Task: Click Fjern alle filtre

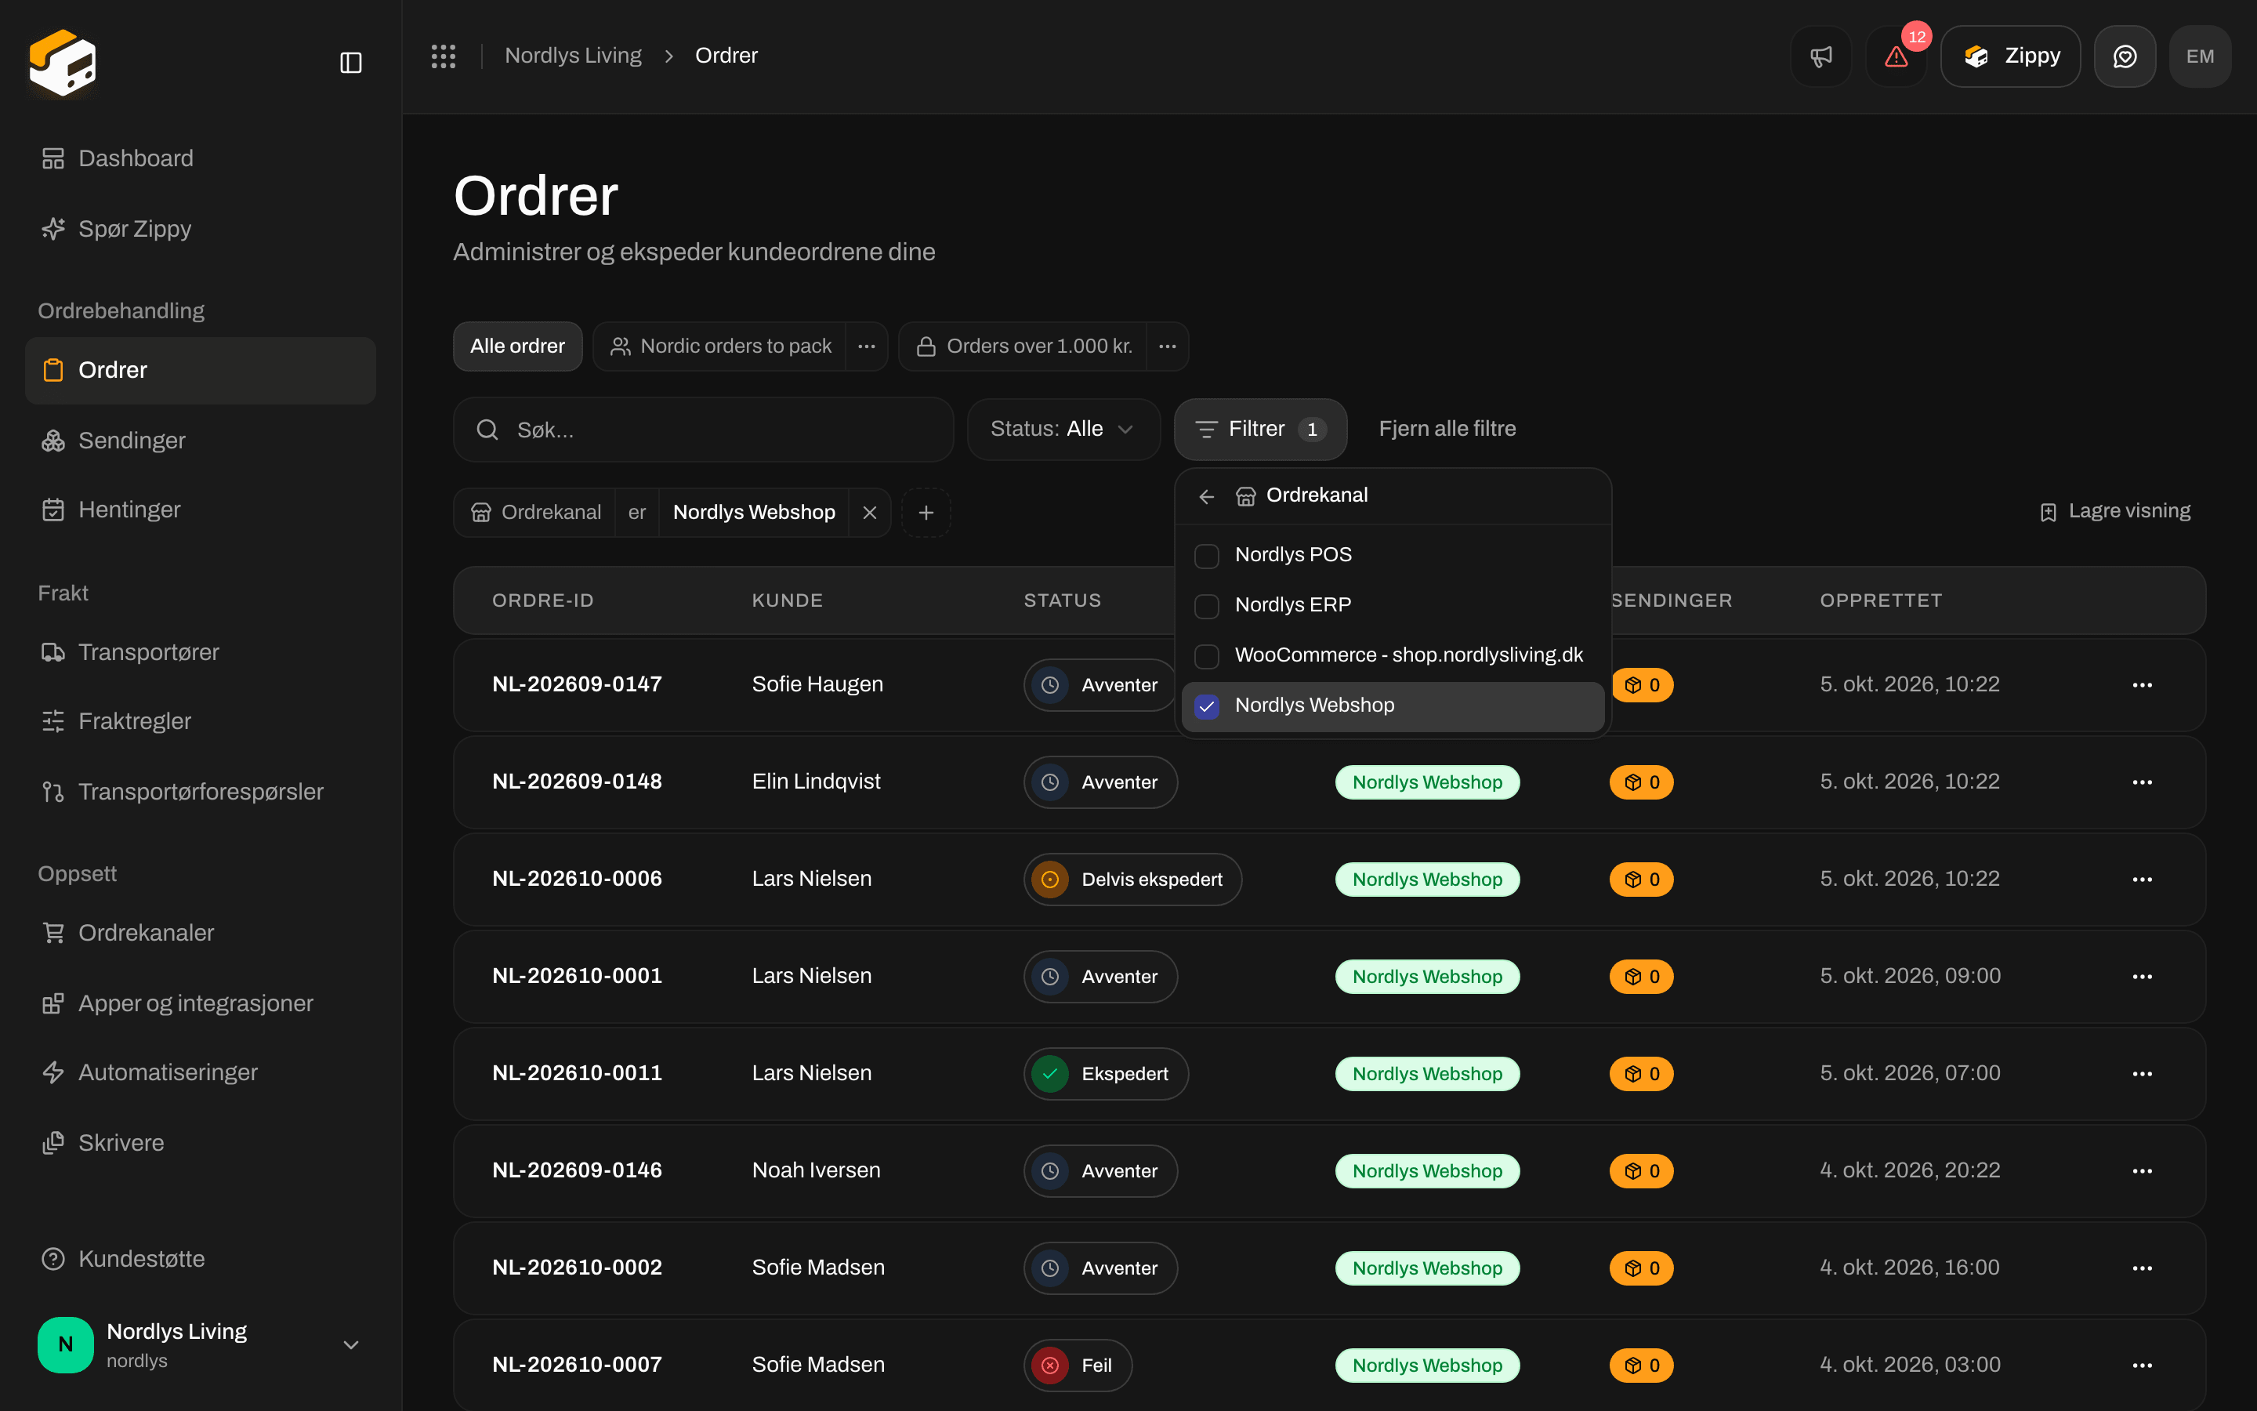Action: click(x=1447, y=430)
